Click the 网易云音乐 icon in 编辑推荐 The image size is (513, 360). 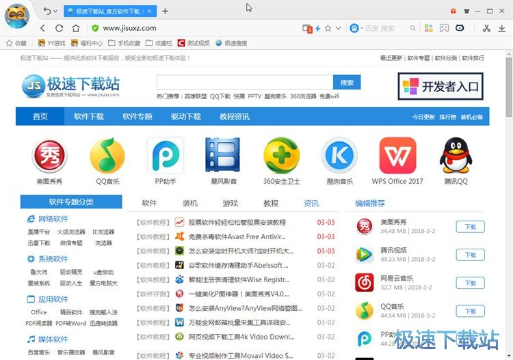click(x=365, y=283)
